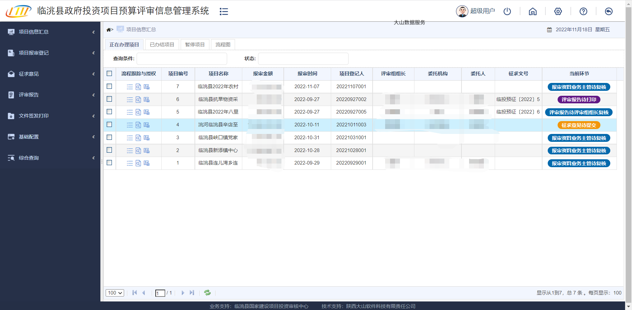Expand the 评审报告 sidebar menu
Screen dimensions: 632x310
tap(50, 95)
